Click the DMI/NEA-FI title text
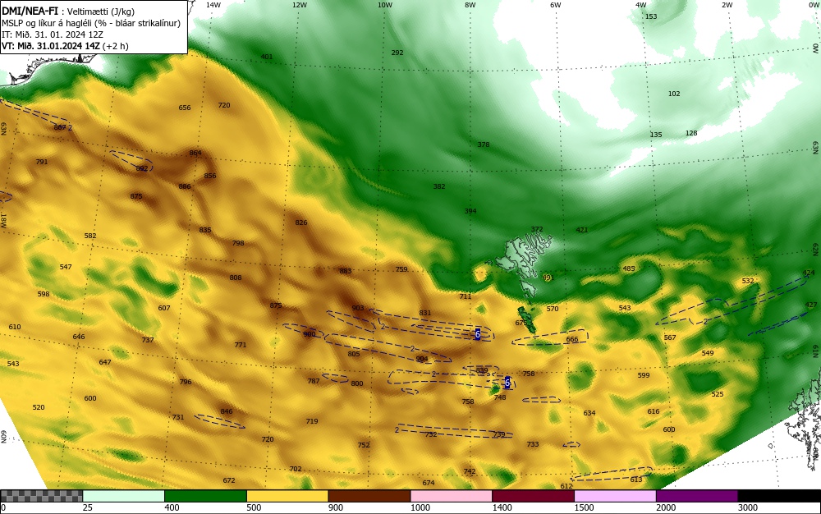 pos(30,11)
